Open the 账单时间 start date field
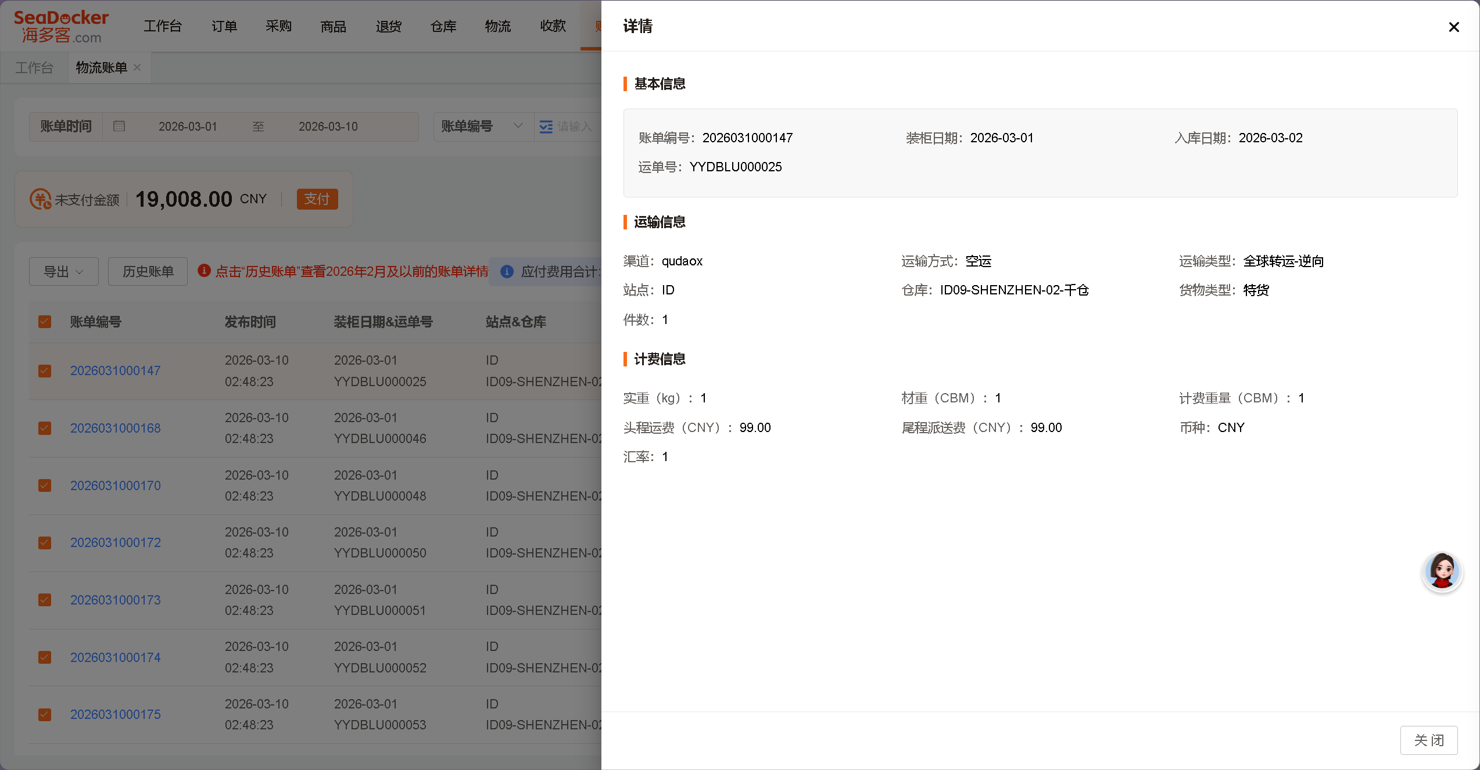 (187, 126)
